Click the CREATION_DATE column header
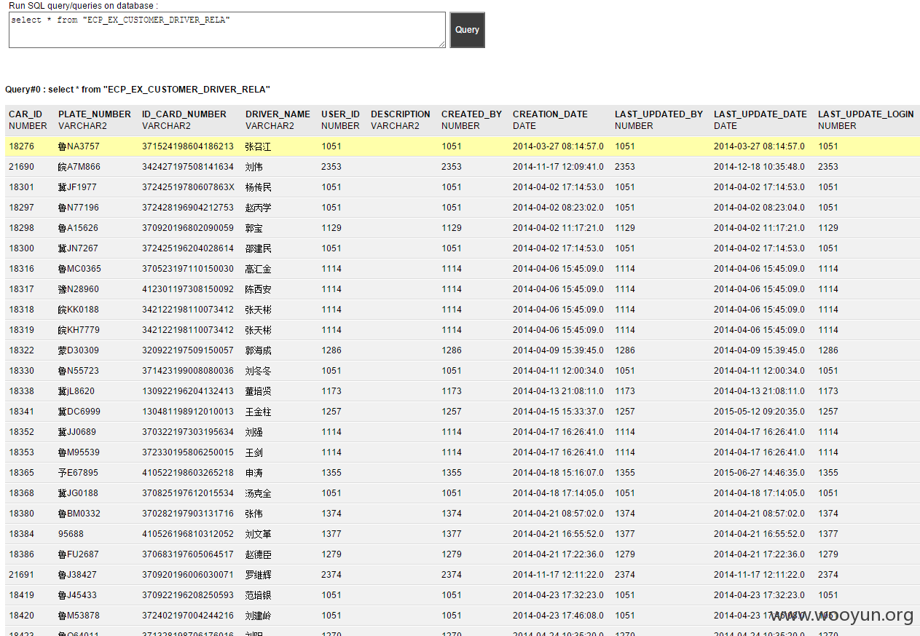Image resolution: width=920 pixels, height=636 pixels. coord(550,114)
